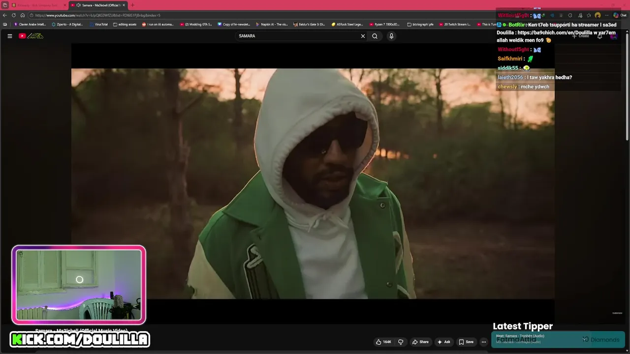Click the Samara music video player
The height and width of the screenshot is (354, 630).
[x=313, y=183]
